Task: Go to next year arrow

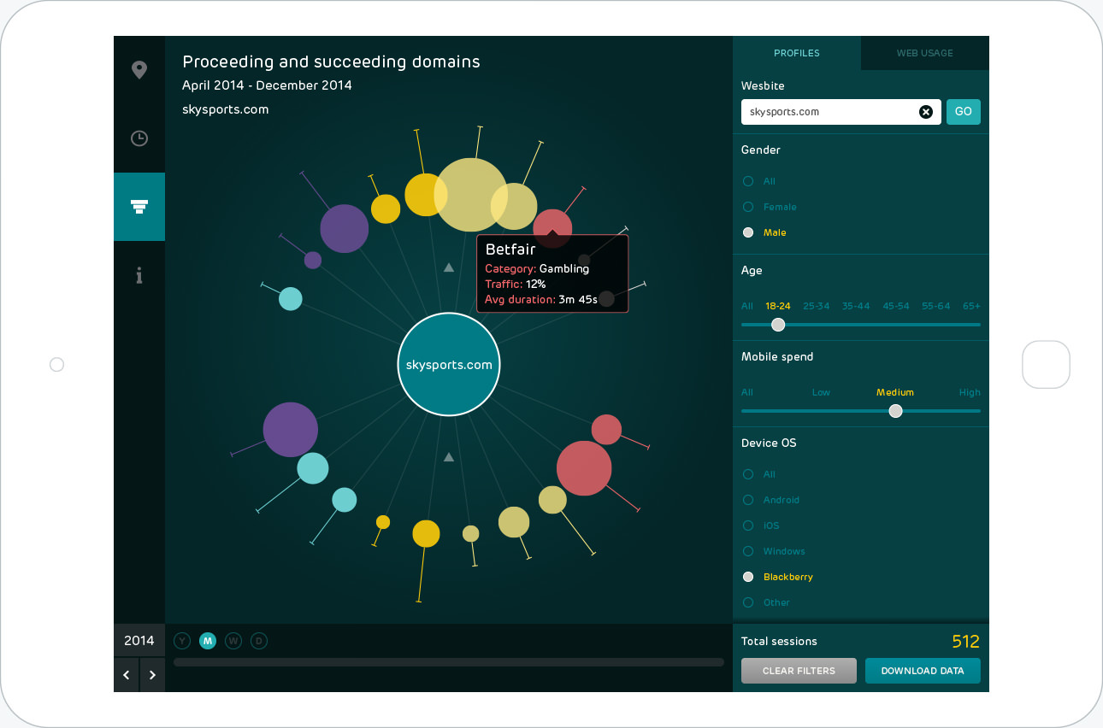Action: pos(152,675)
